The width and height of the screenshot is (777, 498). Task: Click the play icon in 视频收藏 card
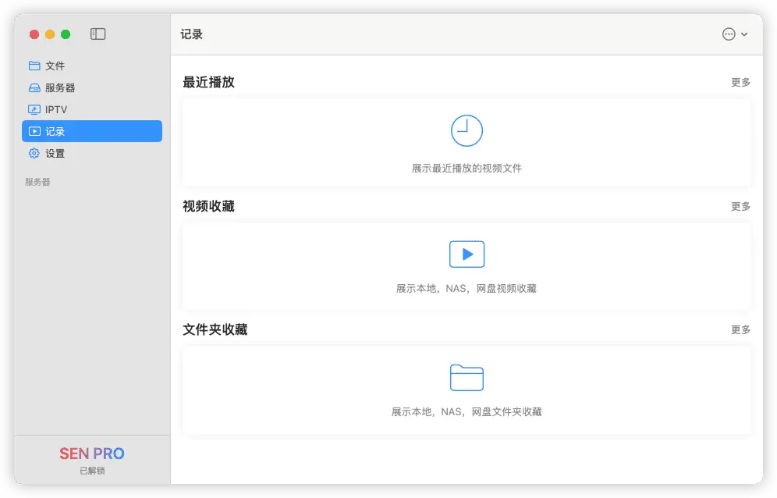tap(467, 254)
